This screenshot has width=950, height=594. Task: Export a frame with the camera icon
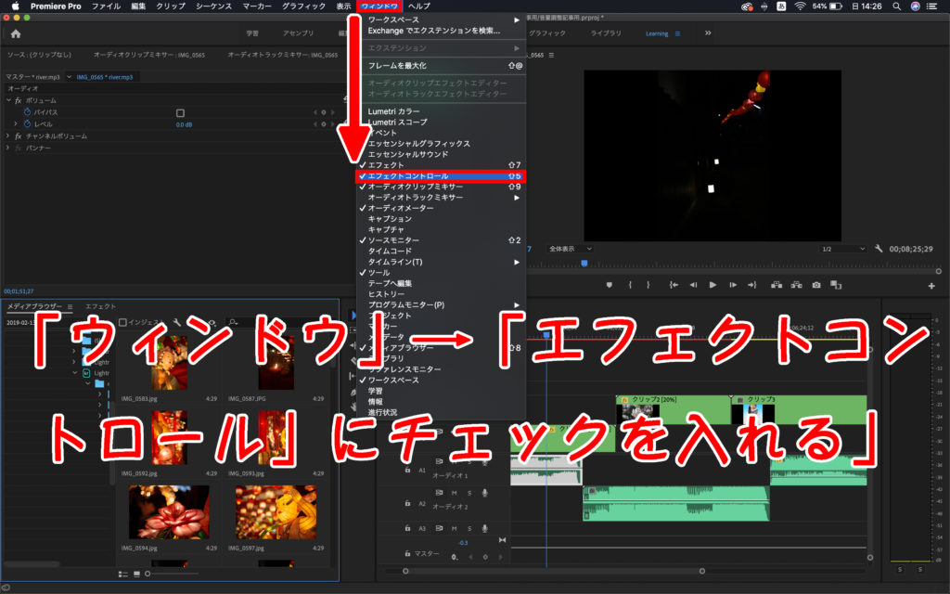816,285
